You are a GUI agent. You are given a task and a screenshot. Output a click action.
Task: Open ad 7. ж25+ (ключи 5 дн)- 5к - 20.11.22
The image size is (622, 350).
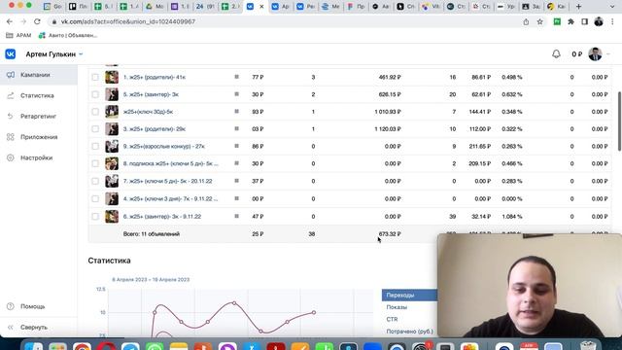click(x=168, y=181)
